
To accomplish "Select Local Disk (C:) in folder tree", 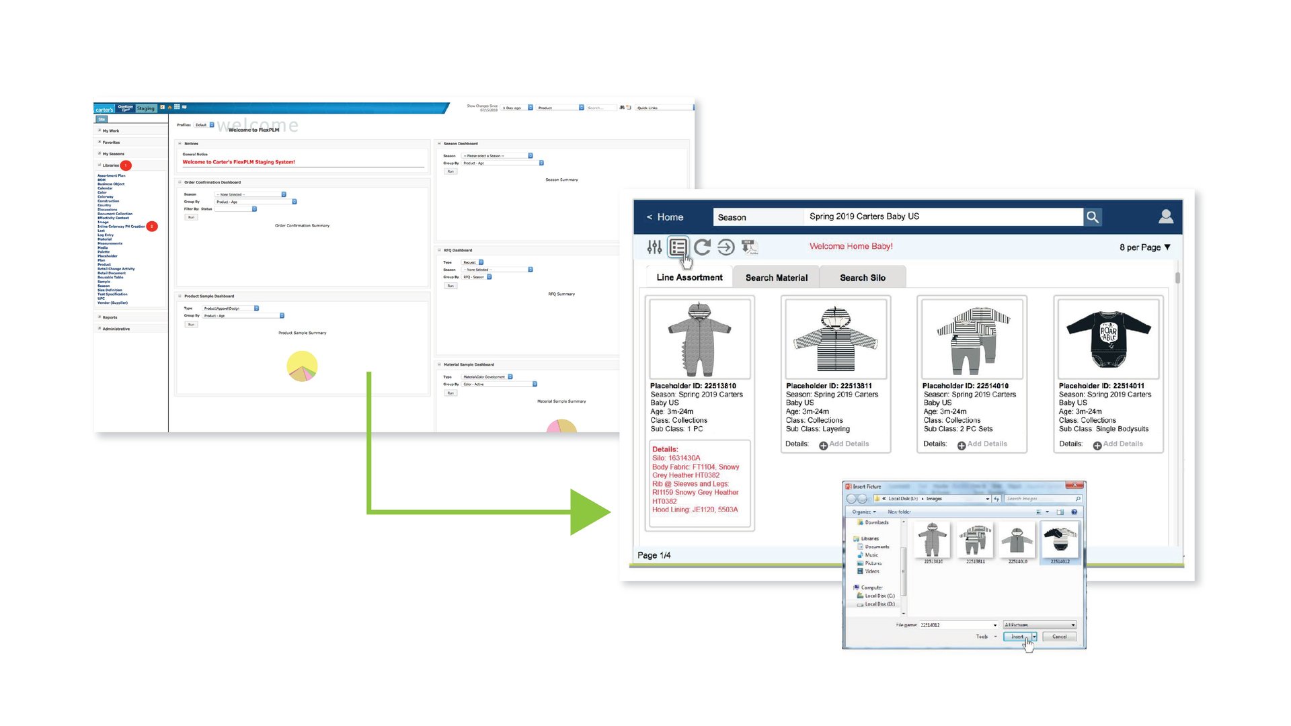I will pos(879,596).
